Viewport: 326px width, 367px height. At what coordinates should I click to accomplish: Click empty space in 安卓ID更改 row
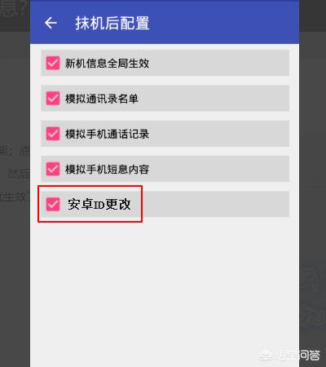coord(216,204)
